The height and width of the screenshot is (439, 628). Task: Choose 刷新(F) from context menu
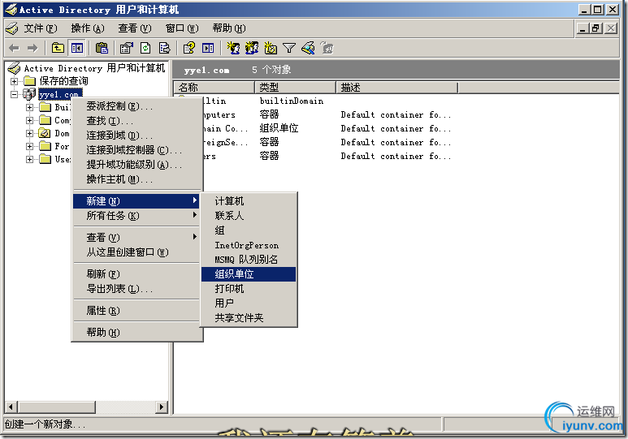pos(136,274)
